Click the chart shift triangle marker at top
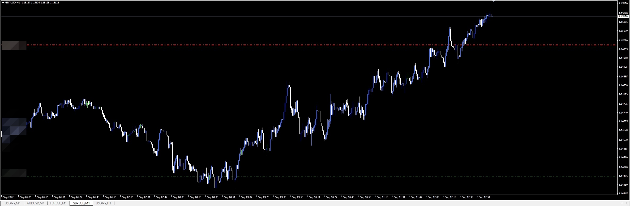The width and height of the screenshot is (630, 206). pyautogui.click(x=494, y=1)
